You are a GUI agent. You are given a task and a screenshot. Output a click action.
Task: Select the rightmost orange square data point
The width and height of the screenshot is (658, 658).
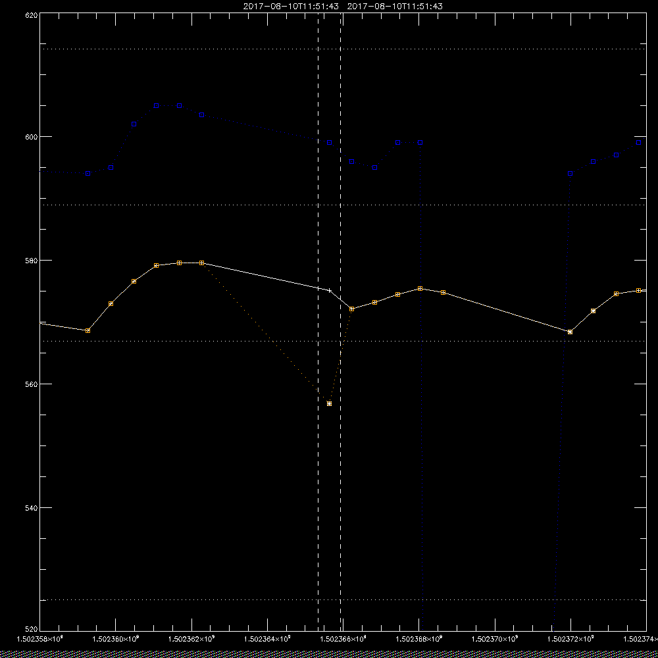click(639, 290)
